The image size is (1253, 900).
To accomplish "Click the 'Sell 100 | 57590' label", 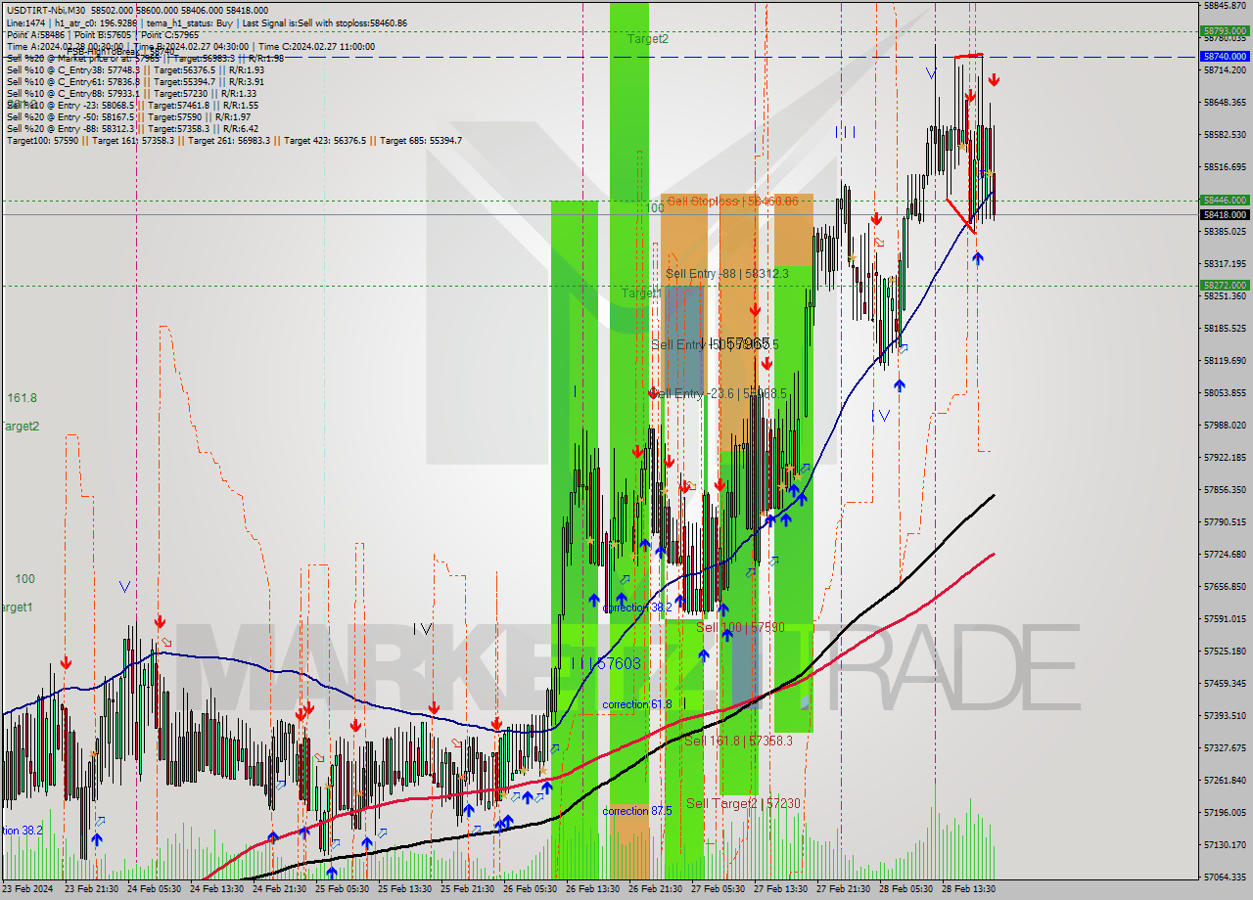I will pyautogui.click(x=740, y=627).
